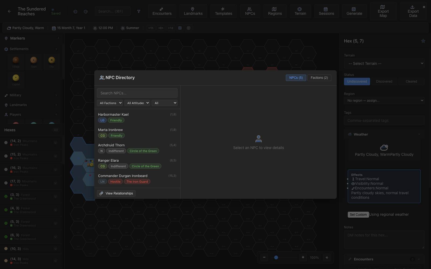Click the Export Map button
The height and width of the screenshot is (269, 431).
coord(383,11)
